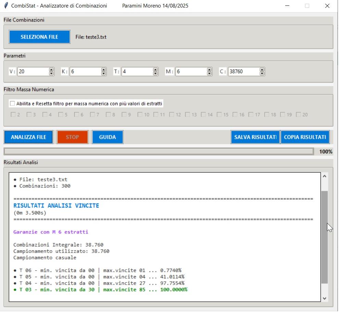Click into the K value field
This screenshot has width=340, height=313.
(86, 72)
